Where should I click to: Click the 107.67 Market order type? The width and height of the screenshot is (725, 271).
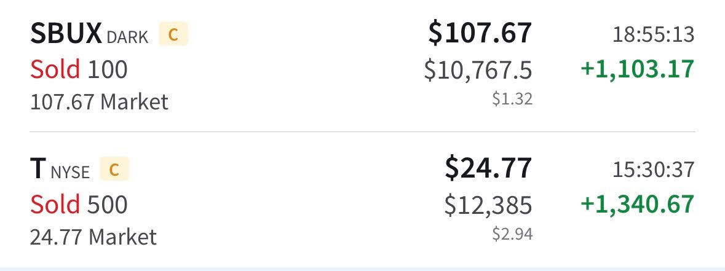[x=100, y=101]
